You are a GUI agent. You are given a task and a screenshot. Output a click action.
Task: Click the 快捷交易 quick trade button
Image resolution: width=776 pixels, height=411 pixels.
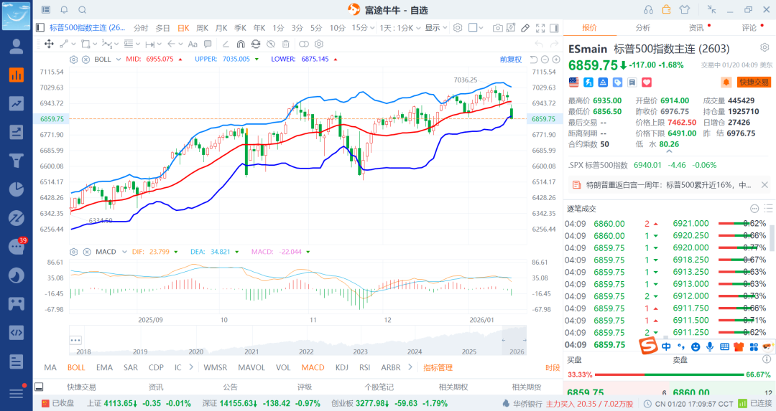point(754,82)
